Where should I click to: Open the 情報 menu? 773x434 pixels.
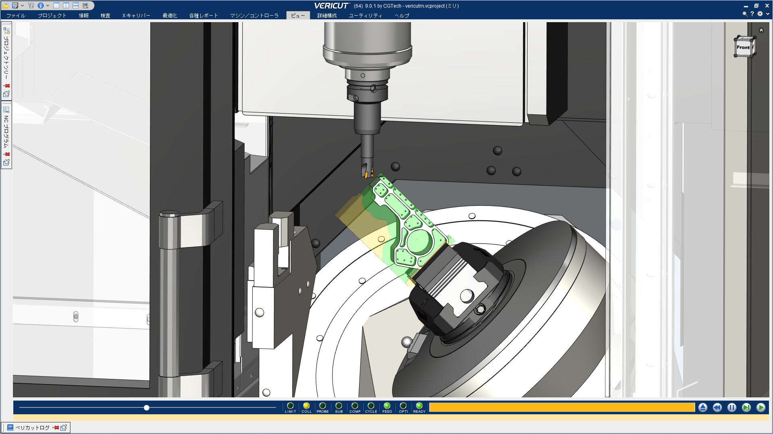(x=84, y=16)
